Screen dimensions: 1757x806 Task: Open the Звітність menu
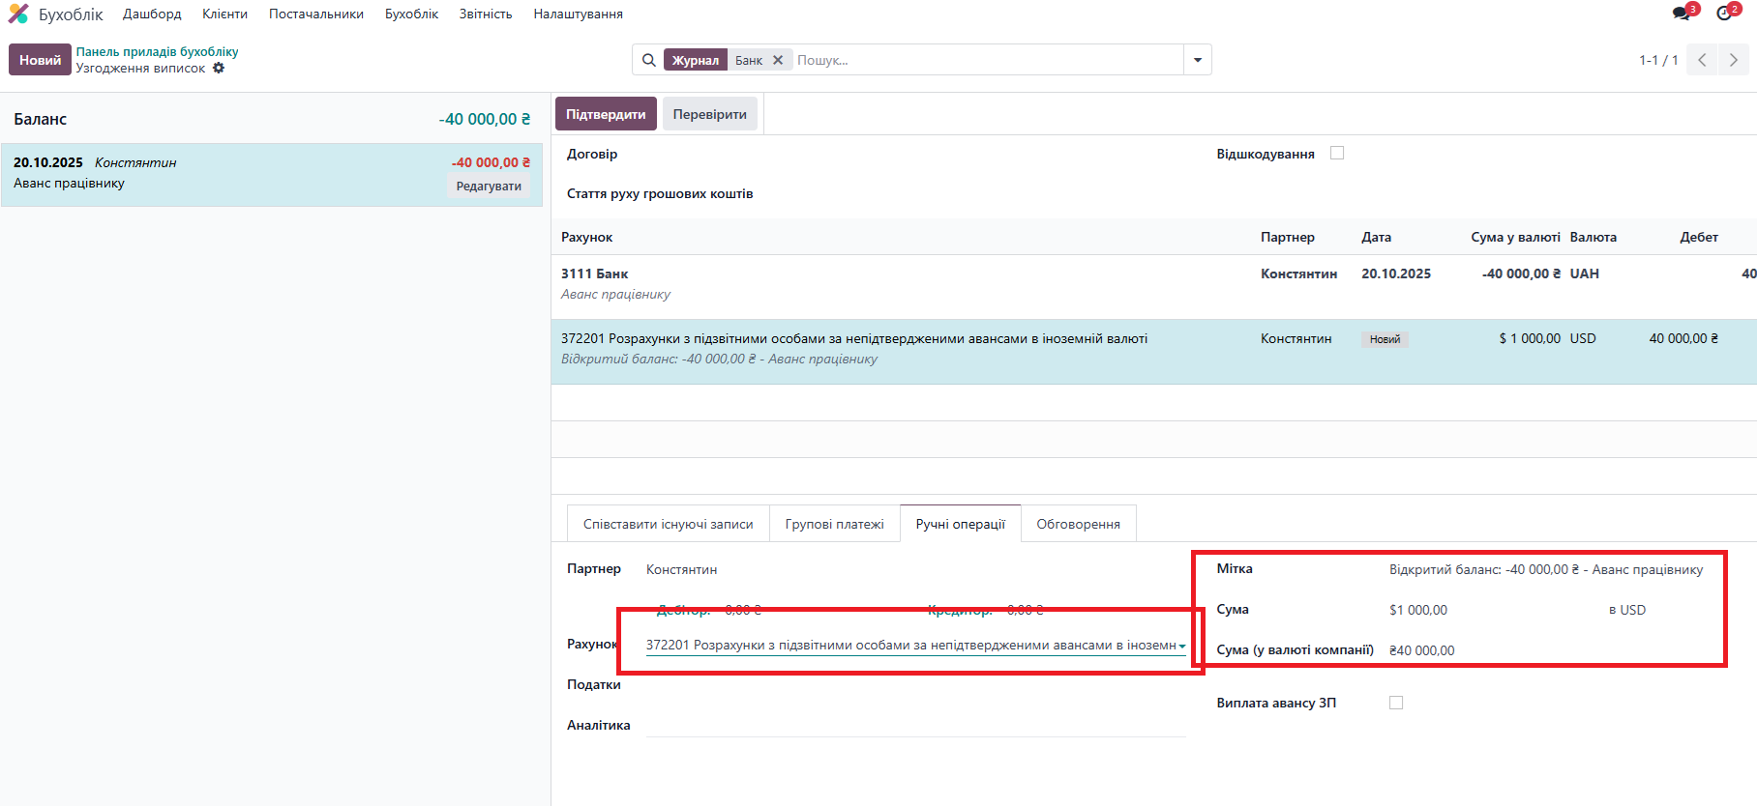pos(486,14)
